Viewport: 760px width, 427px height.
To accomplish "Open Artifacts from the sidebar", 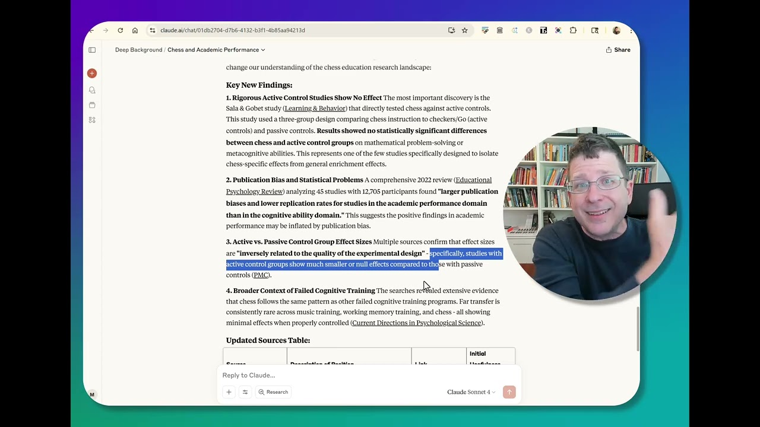I will 92,120.
